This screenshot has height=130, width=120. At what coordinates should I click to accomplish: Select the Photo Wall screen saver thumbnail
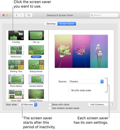pos(16,94)
